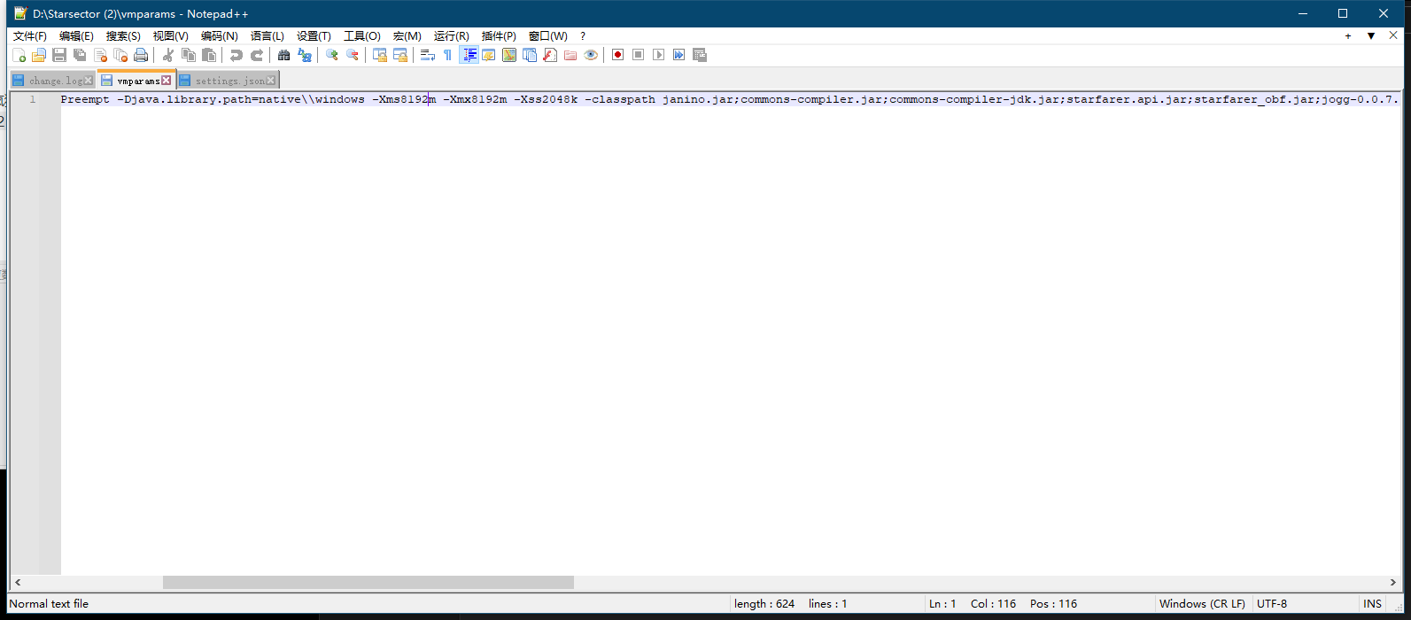Viewport: 1411px width, 620px height.
Task: Close the change.log tab
Action: coord(88,81)
